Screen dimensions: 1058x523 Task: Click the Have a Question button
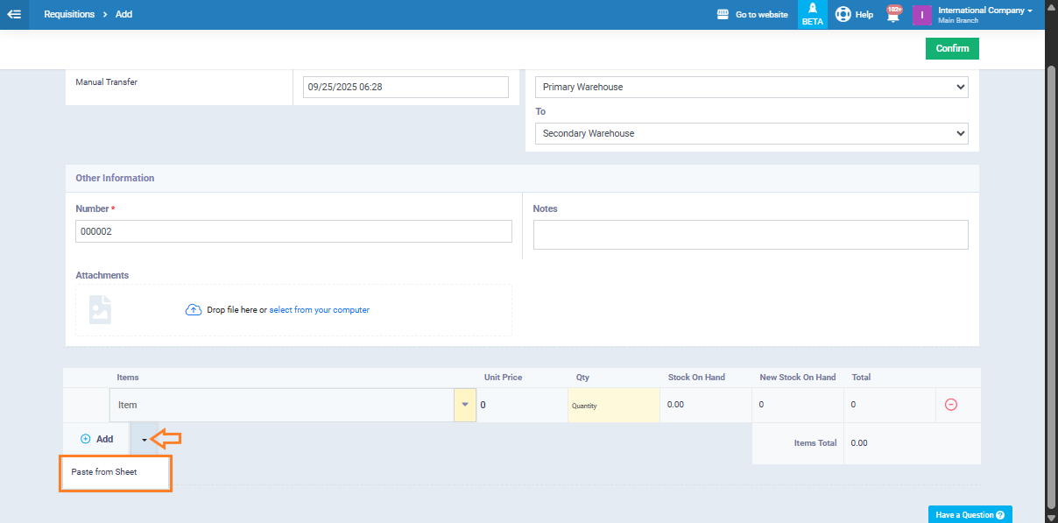click(970, 514)
